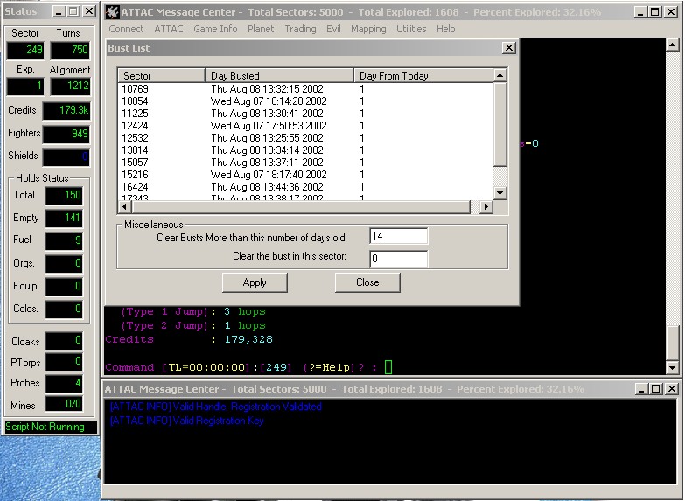Click the bust list scroll right arrow
Screen dimensions: 685x501
(x=487, y=207)
